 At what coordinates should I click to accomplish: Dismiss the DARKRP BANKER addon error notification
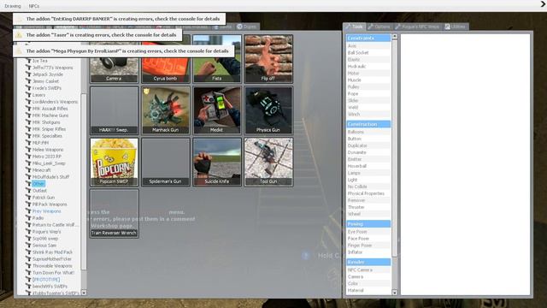coord(120,19)
